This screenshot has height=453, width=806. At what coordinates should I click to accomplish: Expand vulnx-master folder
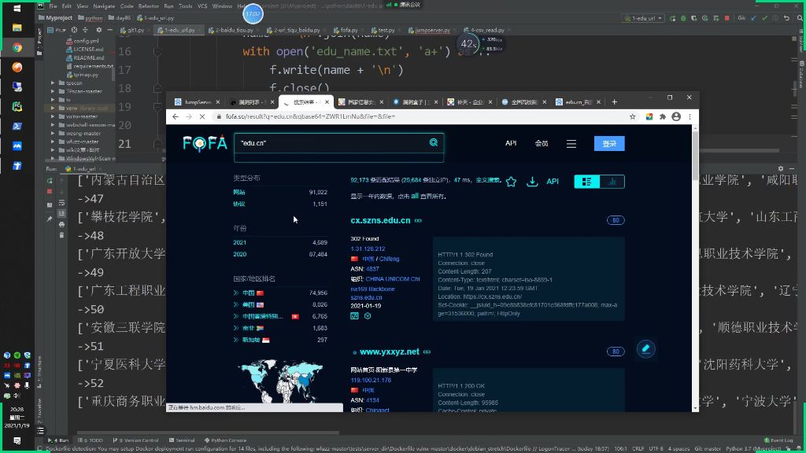tap(53, 116)
